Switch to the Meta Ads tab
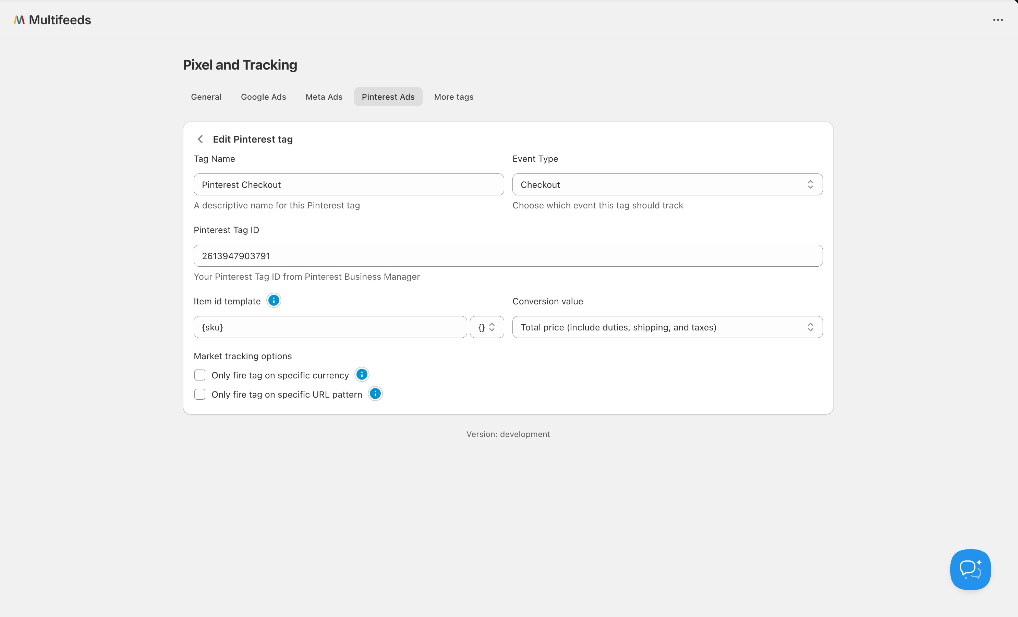Viewport: 1018px width, 617px height. pos(324,97)
